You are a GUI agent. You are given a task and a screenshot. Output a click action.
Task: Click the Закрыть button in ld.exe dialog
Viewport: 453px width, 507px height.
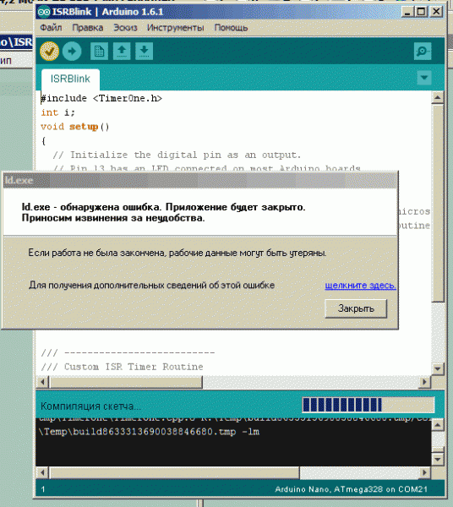point(356,308)
